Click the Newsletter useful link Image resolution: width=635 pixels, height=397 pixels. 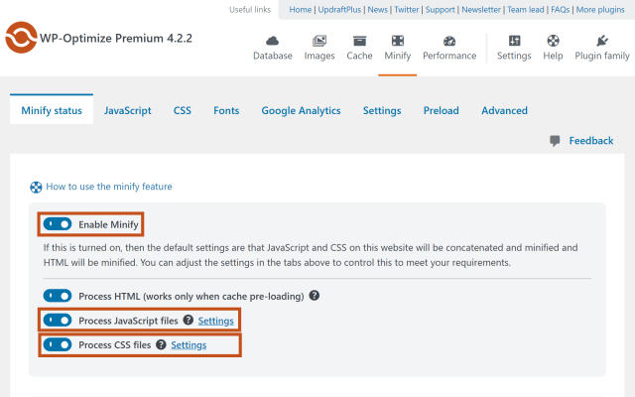(x=481, y=9)
